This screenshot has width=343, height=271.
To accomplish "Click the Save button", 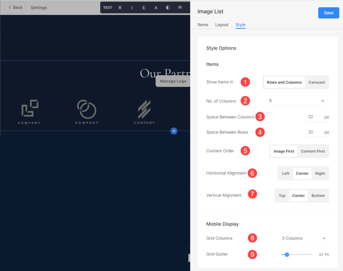I will [x=328, y=13].
